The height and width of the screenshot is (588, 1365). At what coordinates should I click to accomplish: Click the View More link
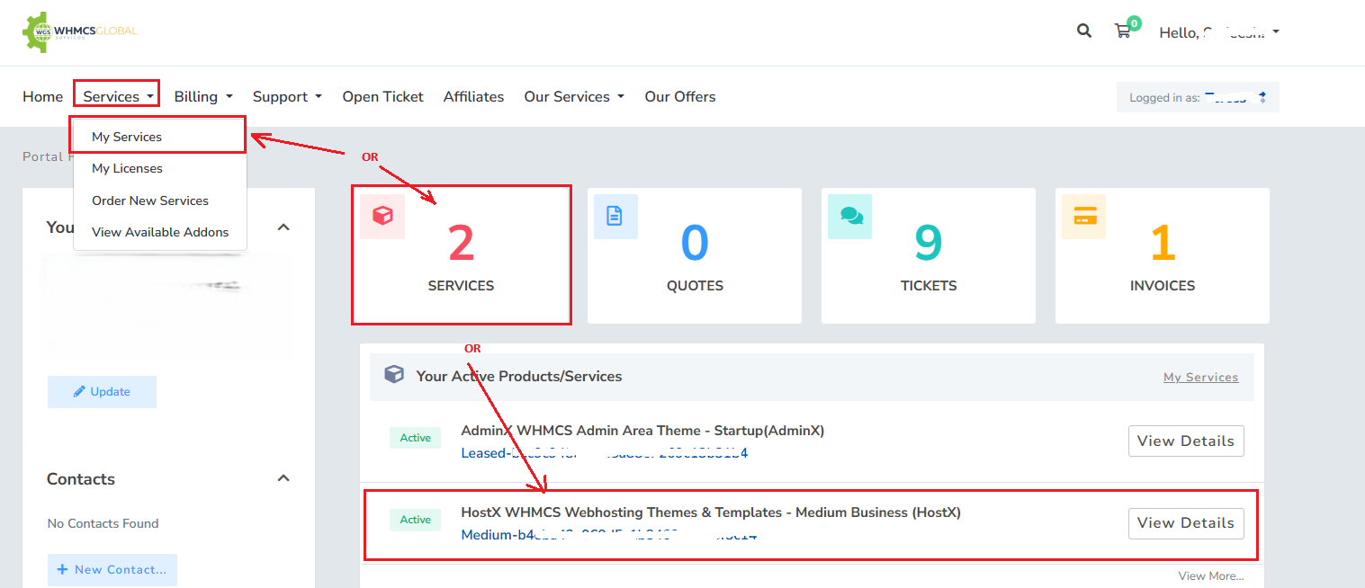1210,576
